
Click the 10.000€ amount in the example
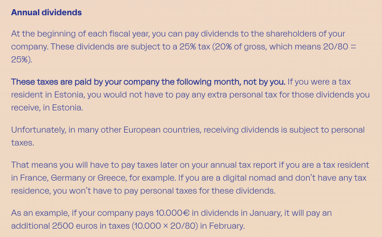(x=173, y=213)
